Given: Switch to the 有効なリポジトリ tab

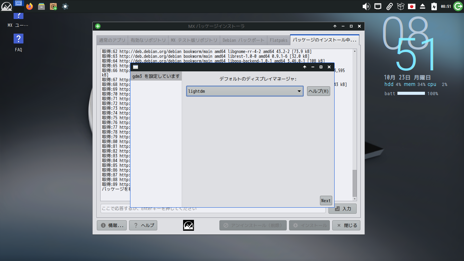Looking at the screenshot, I should point(148,40).
